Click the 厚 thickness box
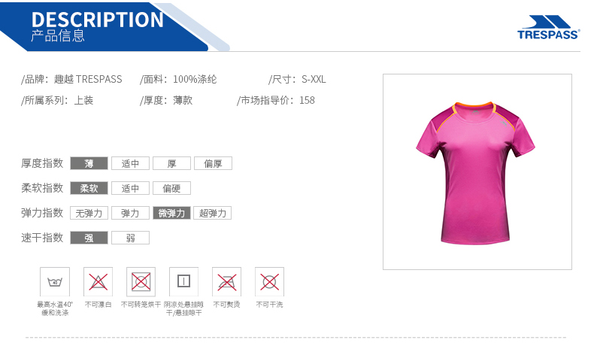The height and width of the screenshot is (346, 594). click(x=171, y=163)
